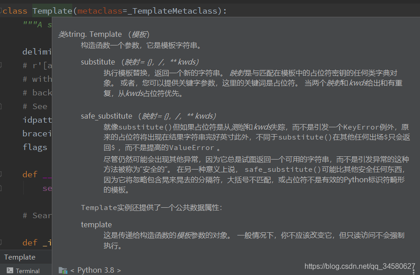Open the Terminal tool window icon
Image resolution: width=420 pixels, height=275 pixels.
pos(10,270)
